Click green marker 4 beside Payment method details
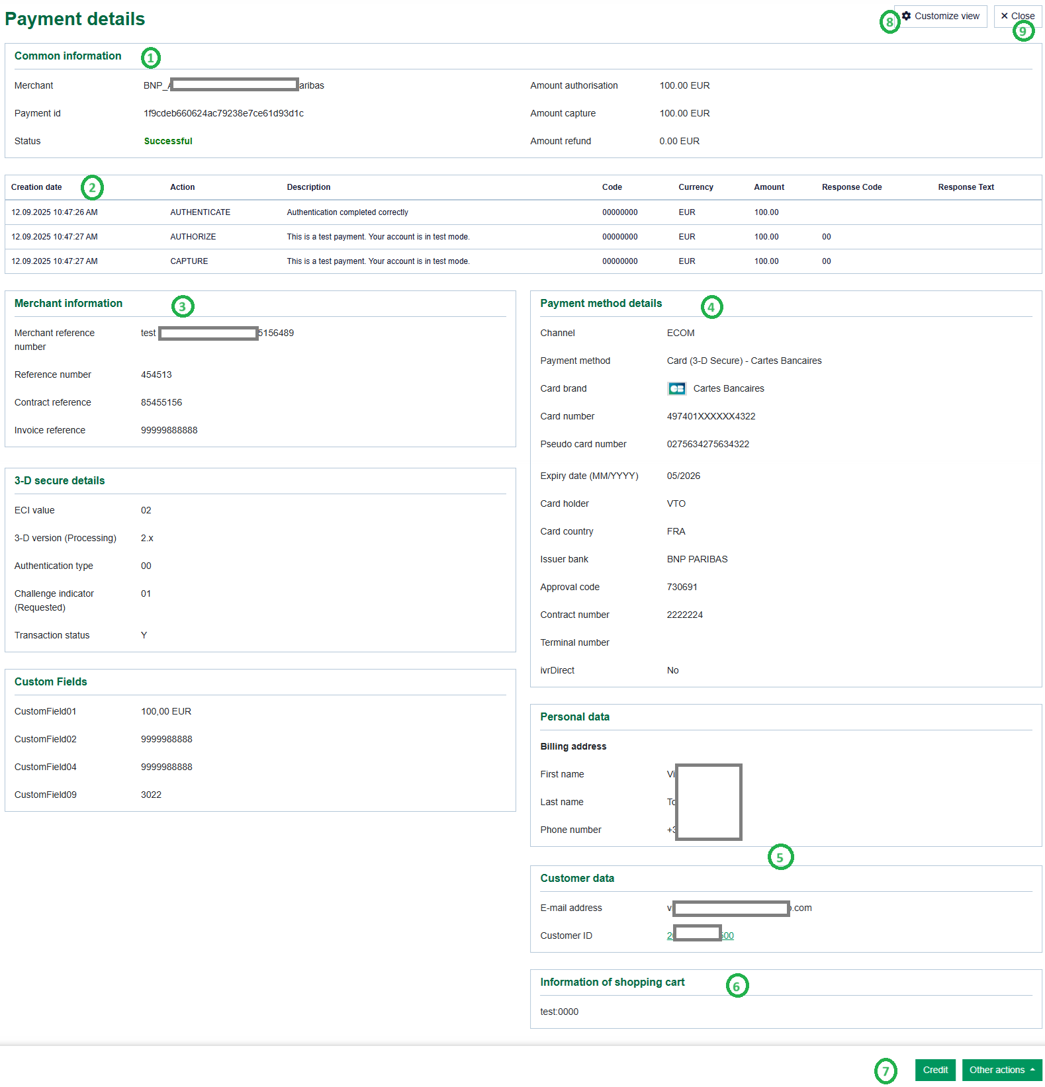The image size is (1045, 1087). click(x=711, y=307)
